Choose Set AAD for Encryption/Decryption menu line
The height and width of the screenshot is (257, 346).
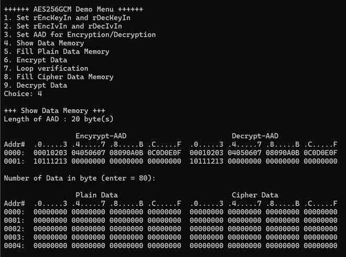(80, 35)
